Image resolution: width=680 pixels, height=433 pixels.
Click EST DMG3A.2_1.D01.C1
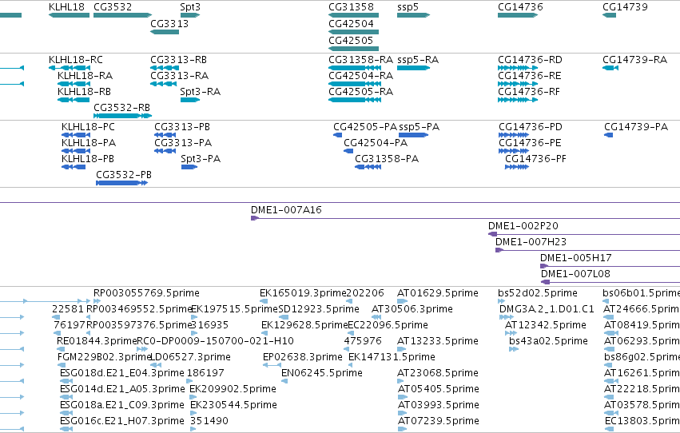(507, 317)
